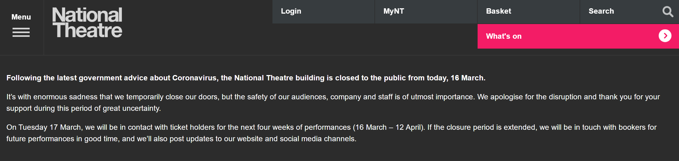Click the '12 April' date text

coord(408,127)
